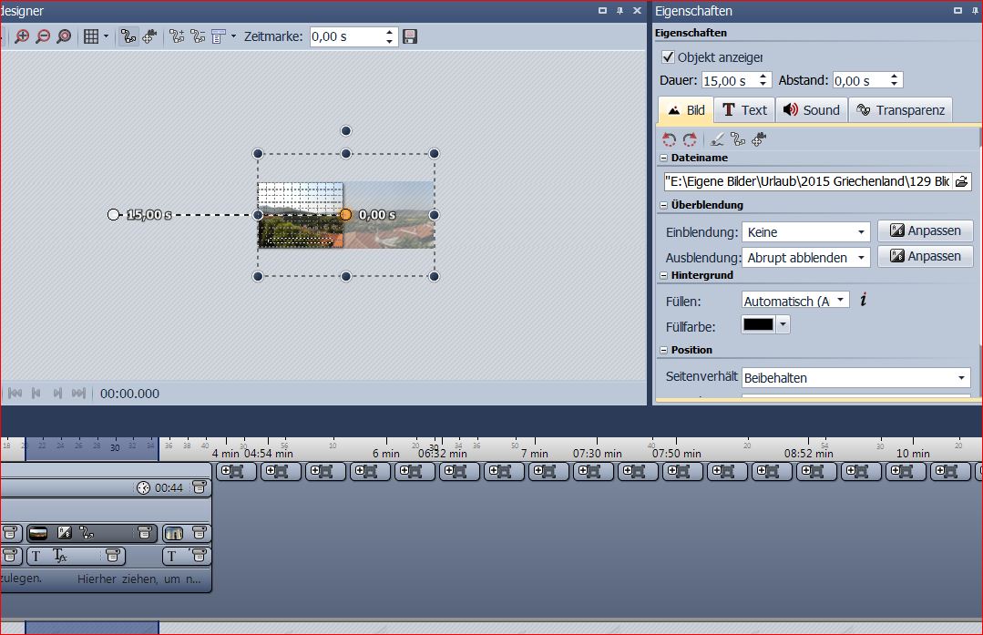Click the camera pan tool in toolbar
This screenshot has width=983, height=635.
point(149,36)
